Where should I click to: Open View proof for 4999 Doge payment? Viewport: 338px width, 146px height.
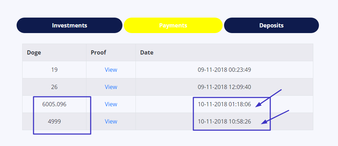(111, 121)
